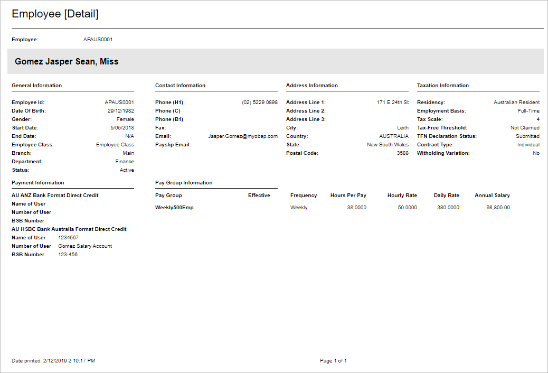Screen dimensions: 548x373
Task: Select the phone number (02) 5229 0898
Action: coord(260,102)
